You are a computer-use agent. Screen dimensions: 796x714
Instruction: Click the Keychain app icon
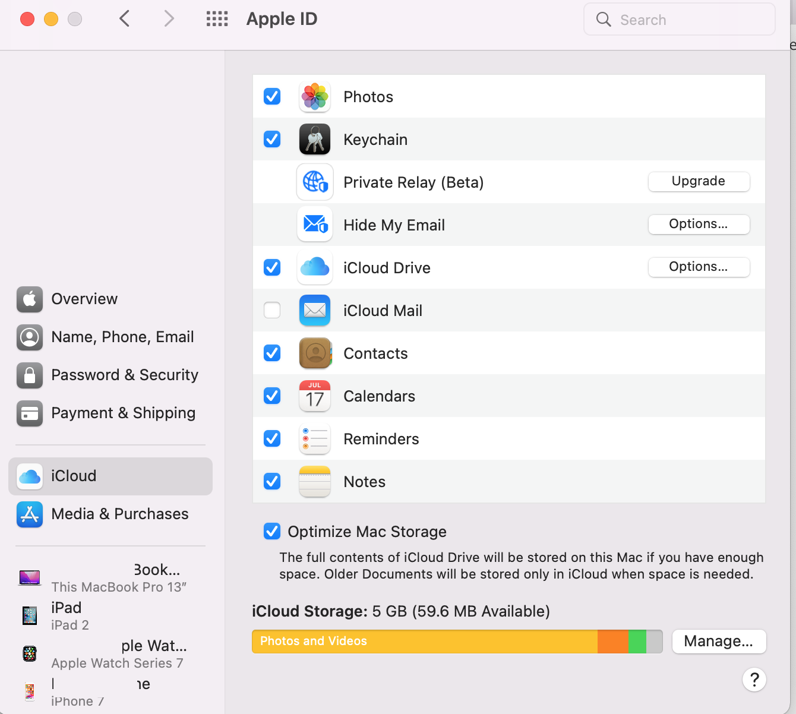click(x=315, y=140)
